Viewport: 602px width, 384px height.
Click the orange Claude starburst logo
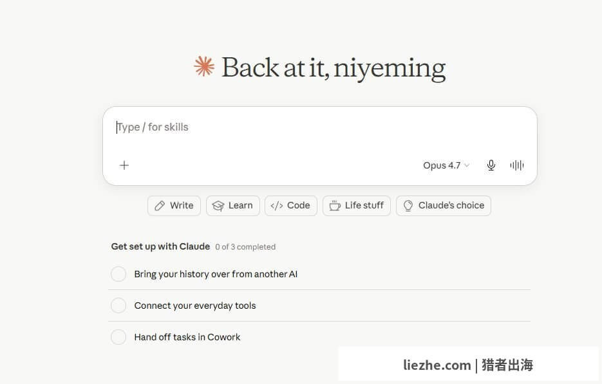[x=204, y=66]
